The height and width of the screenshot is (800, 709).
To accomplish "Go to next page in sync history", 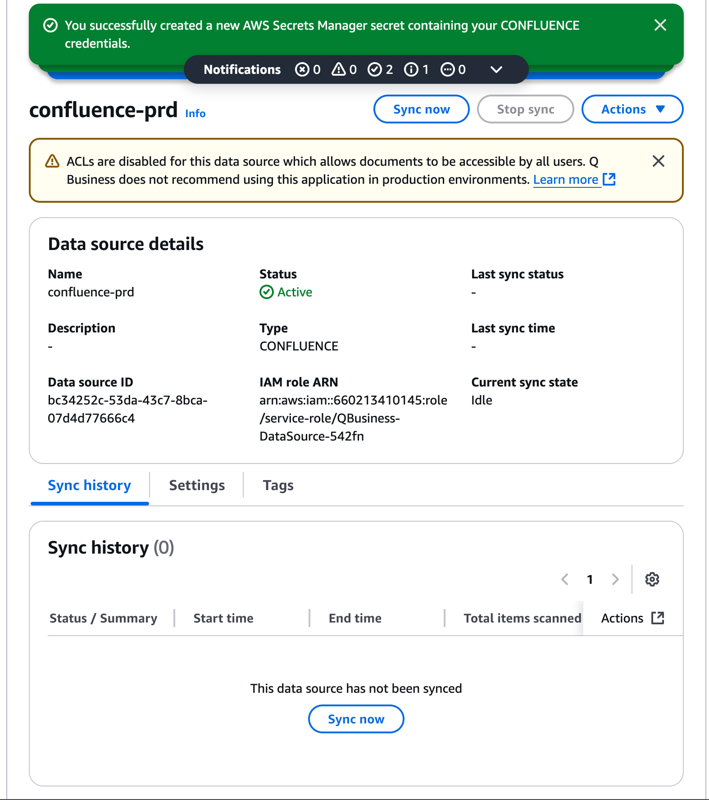I will click(x=615, y=579).
